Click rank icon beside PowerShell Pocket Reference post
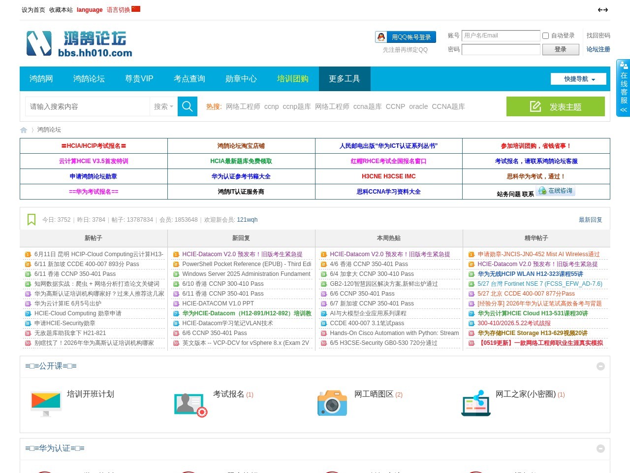The height and width of the screenshot is (473, 630). coord(176,264)
